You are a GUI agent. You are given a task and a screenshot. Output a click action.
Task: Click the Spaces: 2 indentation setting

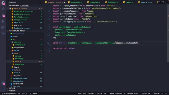click(92, 94)
